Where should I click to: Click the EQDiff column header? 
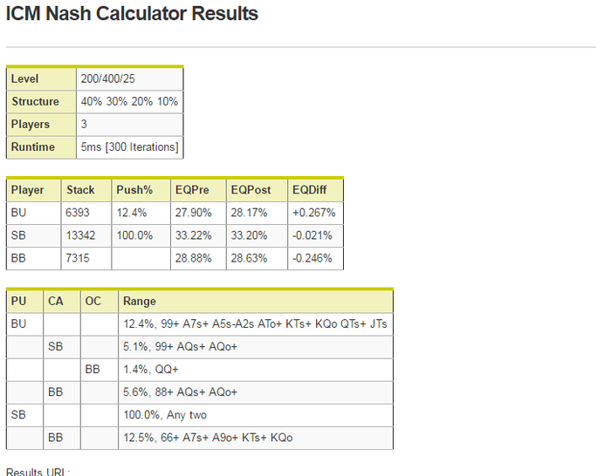point(315,190)
